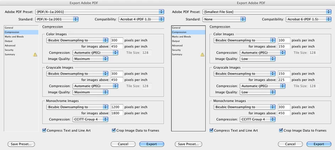335x150 pixels.
Task: Open Grayscale Image Quality Low dropdown
Action: coord(257,92)
